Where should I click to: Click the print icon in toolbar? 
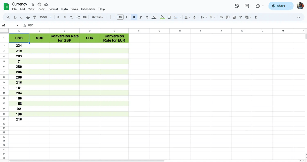28,17
